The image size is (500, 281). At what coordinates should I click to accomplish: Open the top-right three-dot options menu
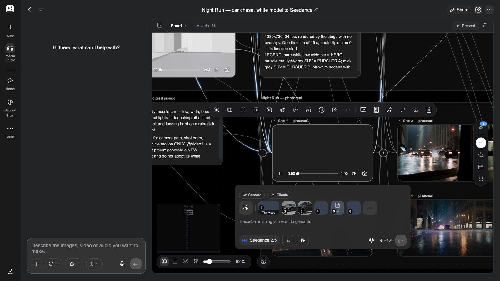click(x=489, y=10)
